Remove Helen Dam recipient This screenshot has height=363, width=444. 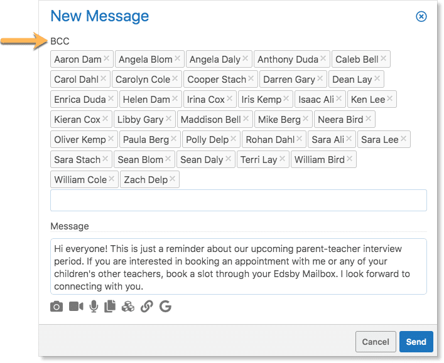pos(175,98)
